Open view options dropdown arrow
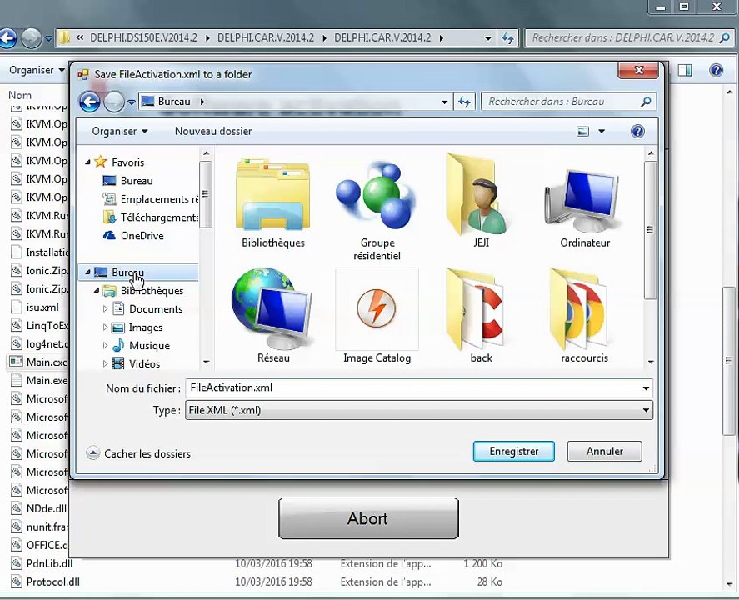 (602, 131)
